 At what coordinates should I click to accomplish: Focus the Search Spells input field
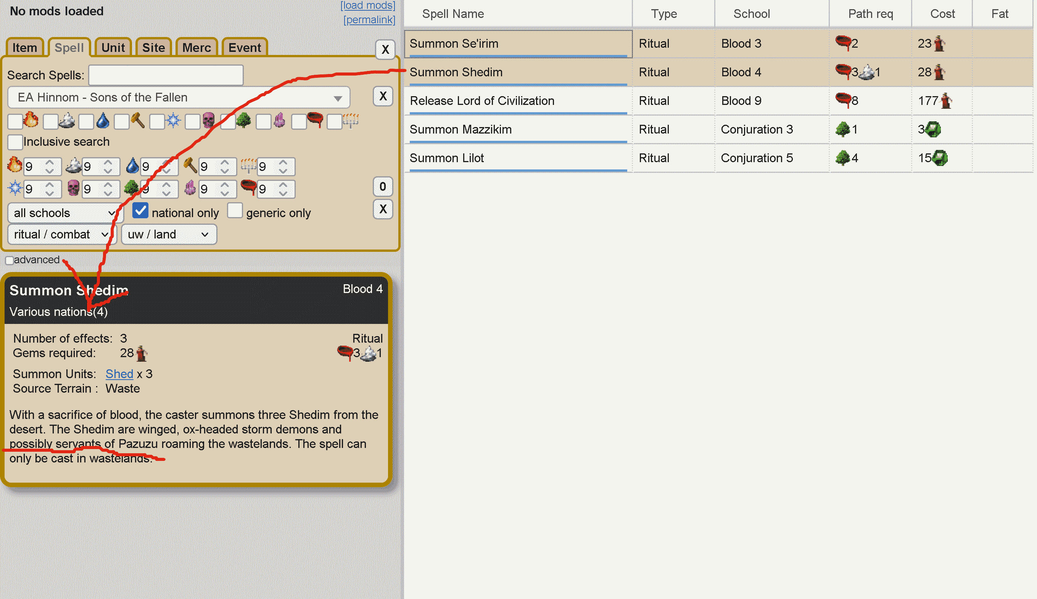(x=166, y=75)
